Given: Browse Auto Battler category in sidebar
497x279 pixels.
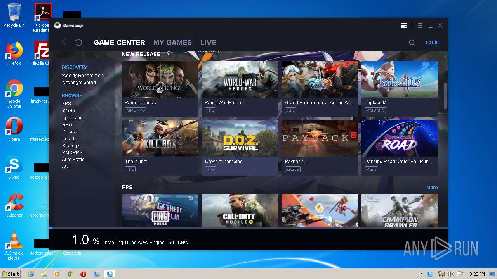Looking at the screenshot, I should (74, 160).
